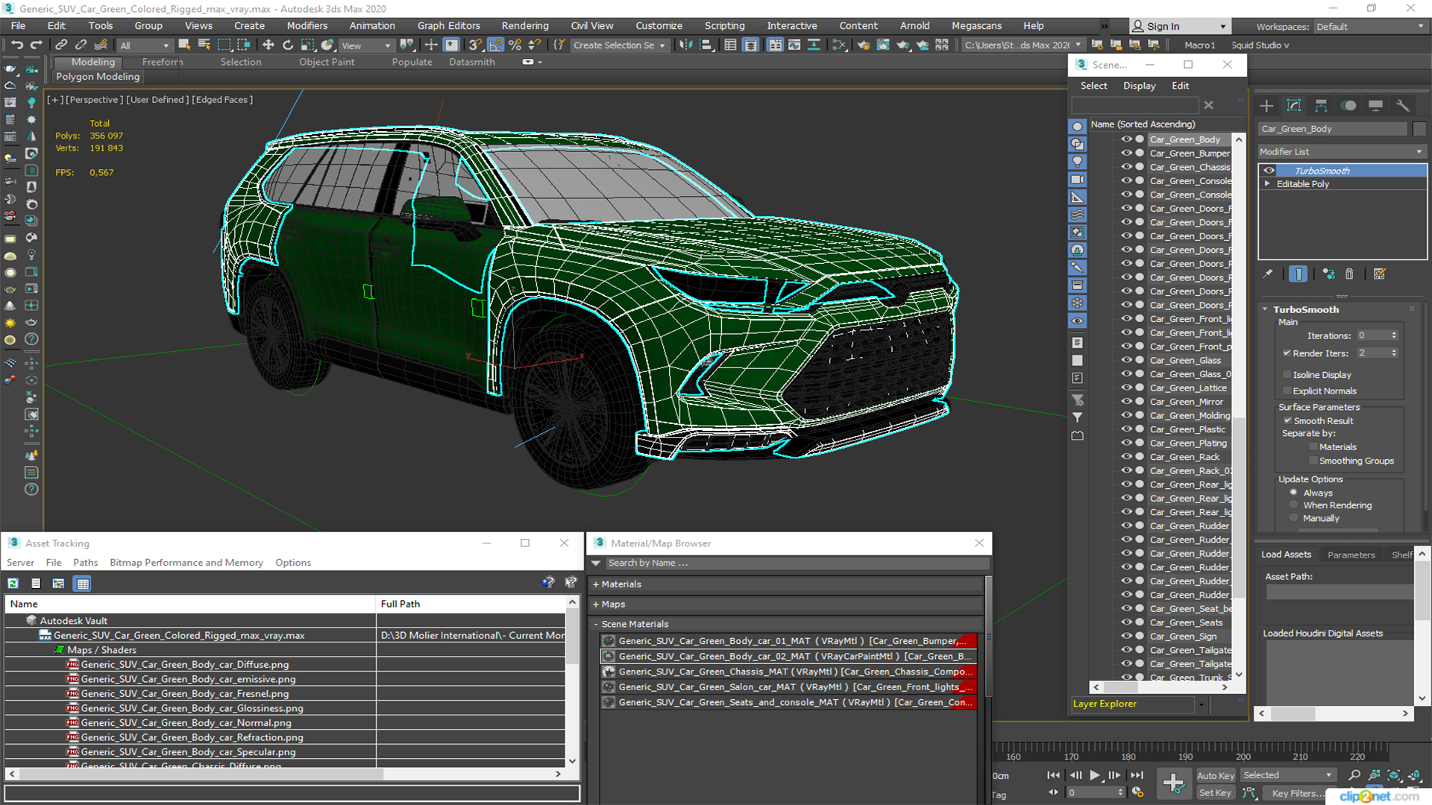The height and width of the screenshot is (805, 1432).
Task: Open the View reference coordinate dropdown
Action: point(365,45)
